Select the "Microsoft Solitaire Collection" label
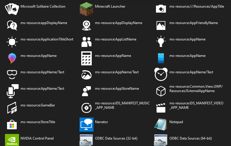This screenshot has width=231, height=146. click(x=43, y=6)
